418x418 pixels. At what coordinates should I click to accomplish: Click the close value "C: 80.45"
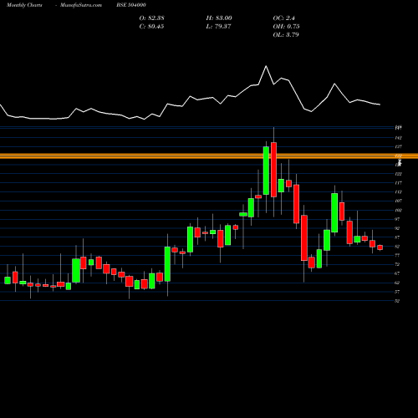[151, 27]
